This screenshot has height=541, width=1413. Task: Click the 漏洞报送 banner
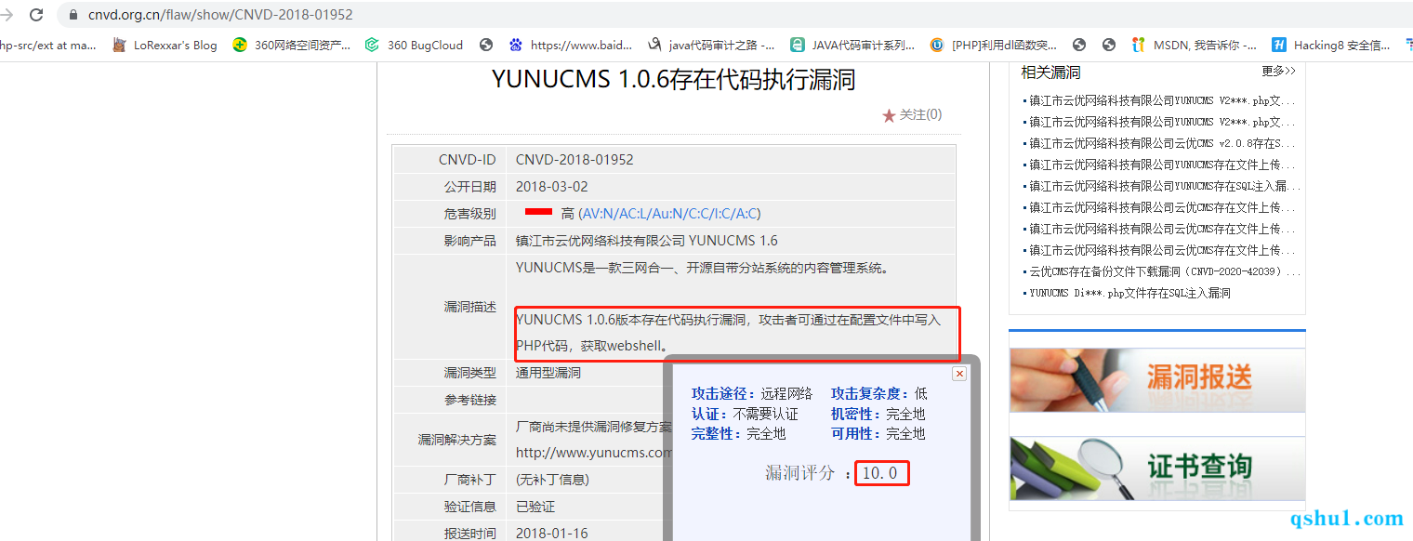click(1157, 379)
